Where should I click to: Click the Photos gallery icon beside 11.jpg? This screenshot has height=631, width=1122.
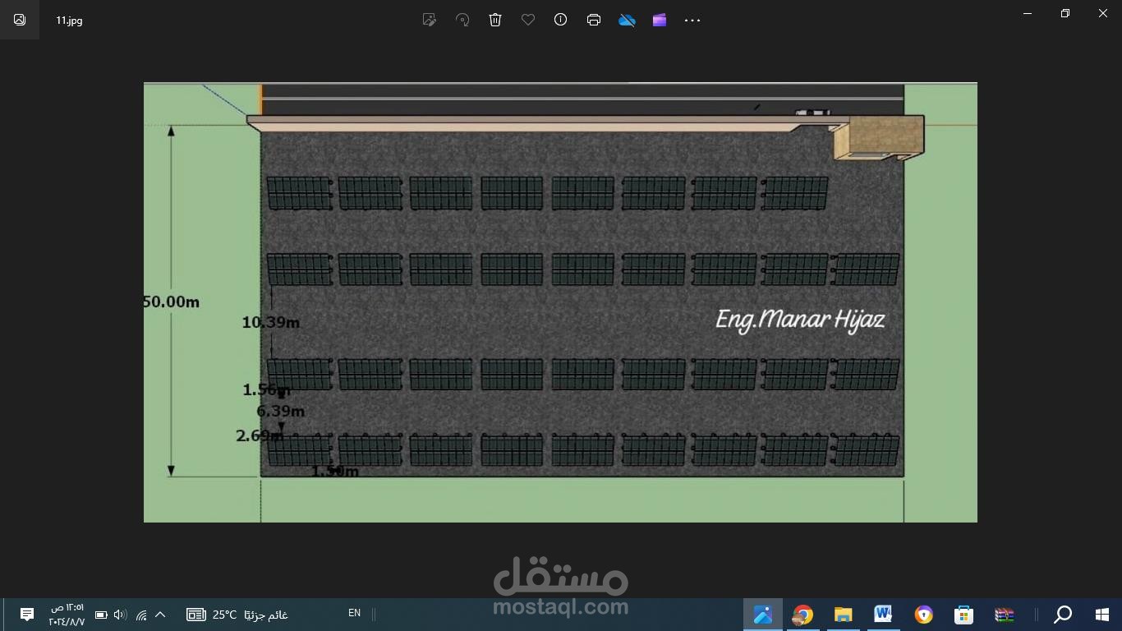(x=20, y=20)
